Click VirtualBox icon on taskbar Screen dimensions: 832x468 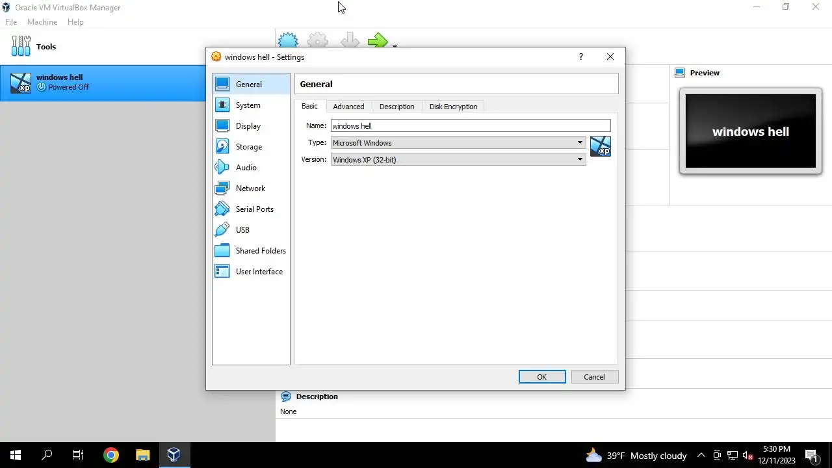pyautogui.click(x=174, y=455)
